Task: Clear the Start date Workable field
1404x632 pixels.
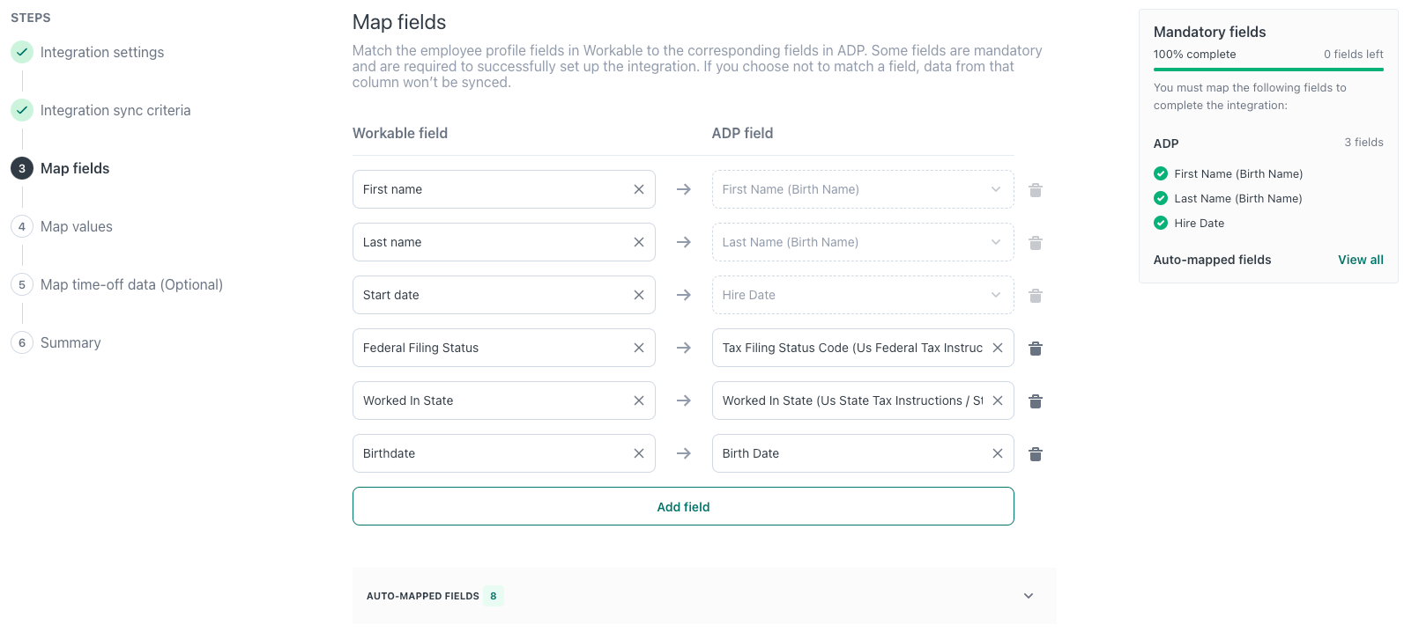Action: [639, 295]
